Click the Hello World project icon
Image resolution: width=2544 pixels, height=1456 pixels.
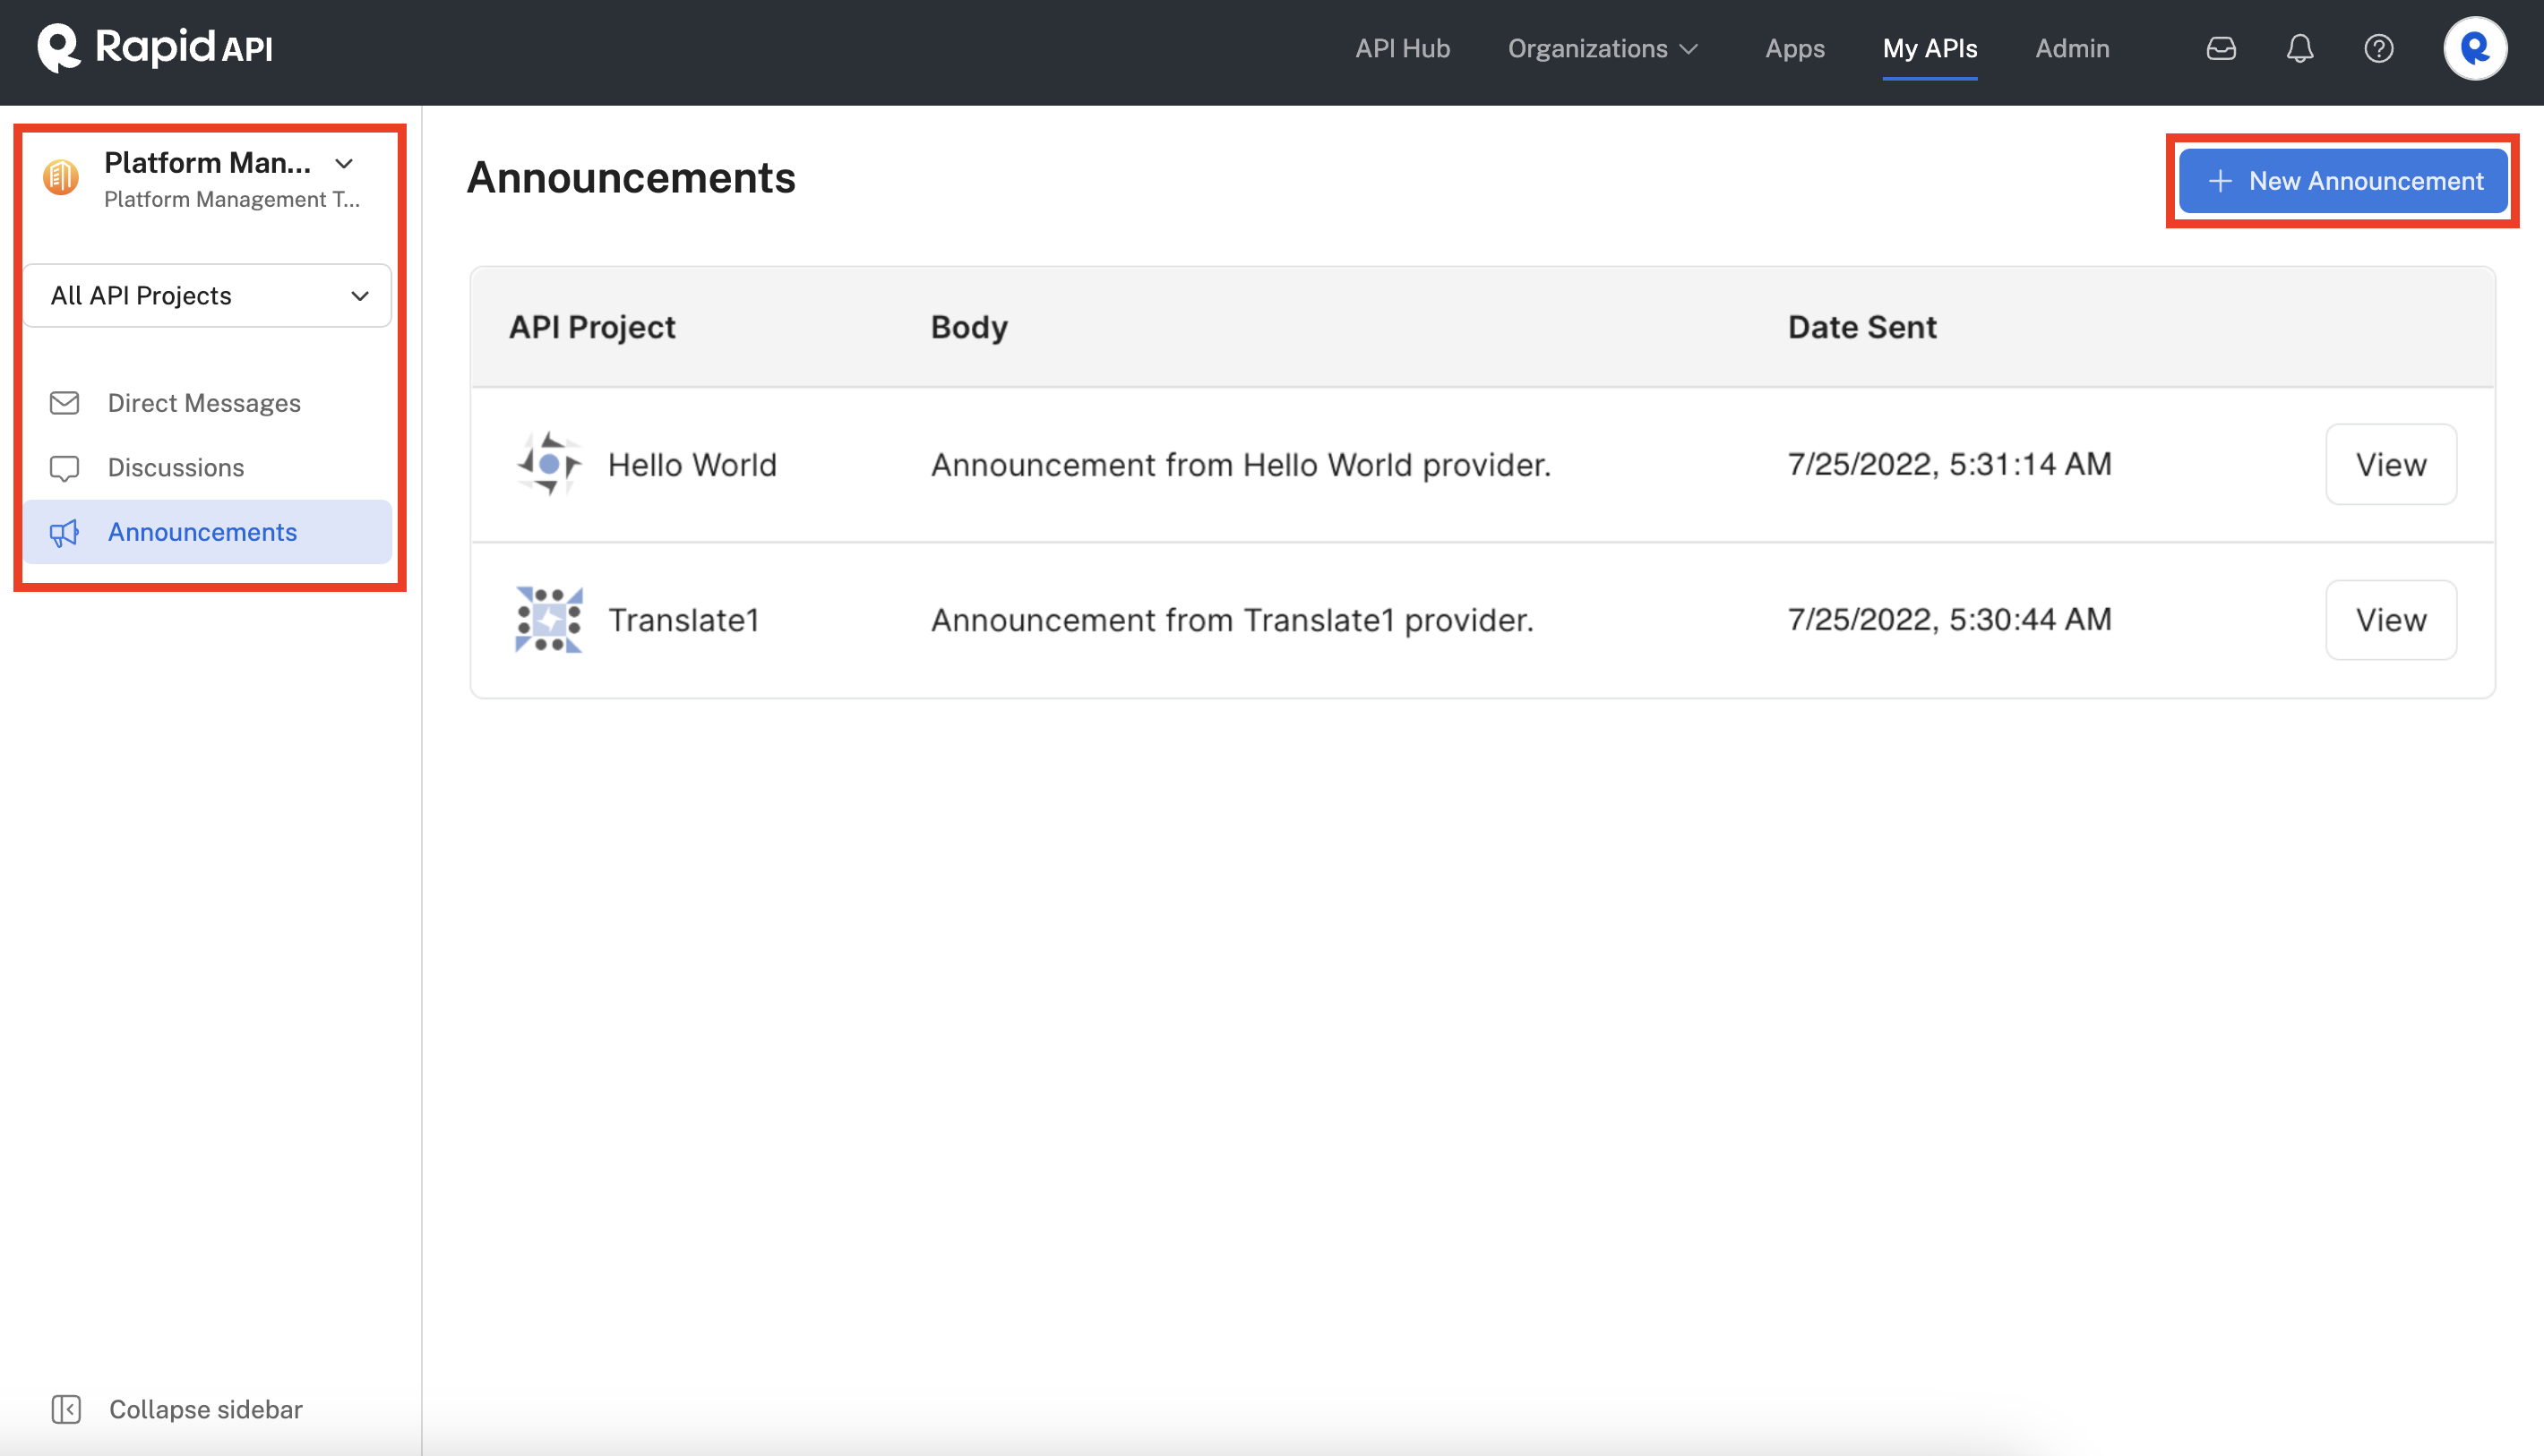coord(548,464)
